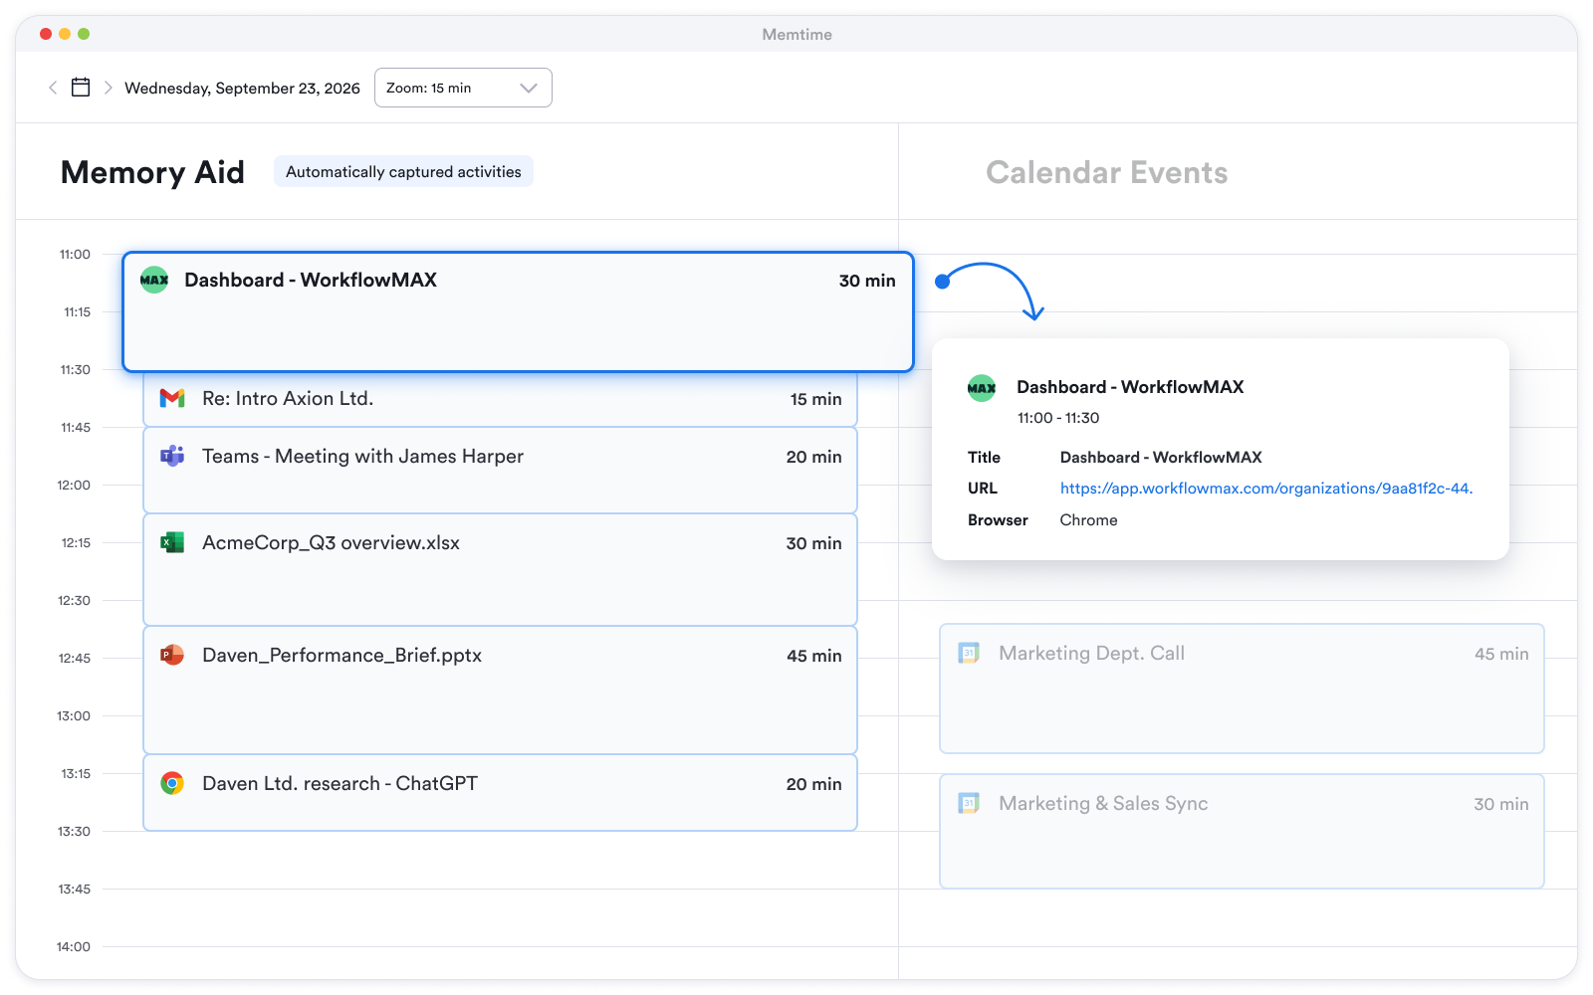1593x995 pixels.
Task: Expand zoom level using the chevron arrow
Action: [529, 88]
